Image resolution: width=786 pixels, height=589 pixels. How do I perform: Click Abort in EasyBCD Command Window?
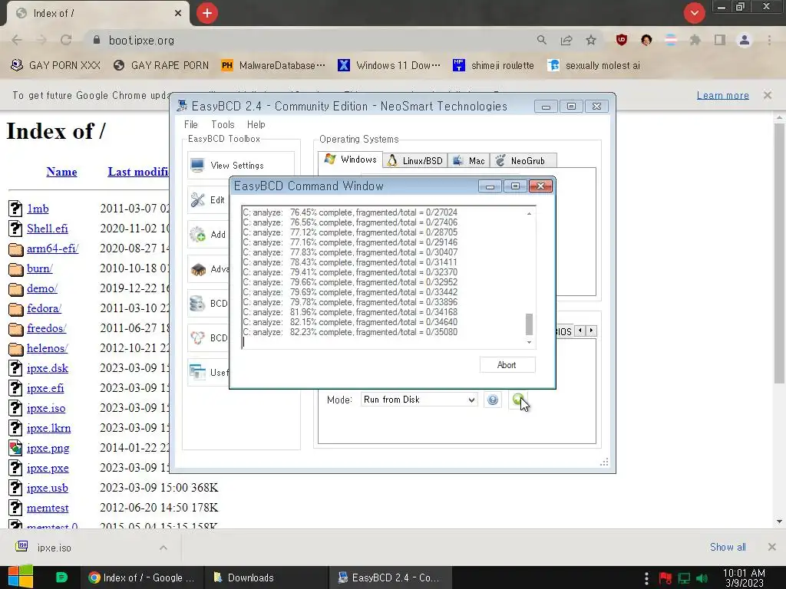507,365
